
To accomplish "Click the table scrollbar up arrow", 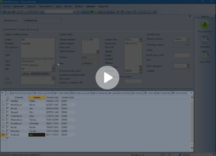I will pyautogui.click(x=192, y=101).
